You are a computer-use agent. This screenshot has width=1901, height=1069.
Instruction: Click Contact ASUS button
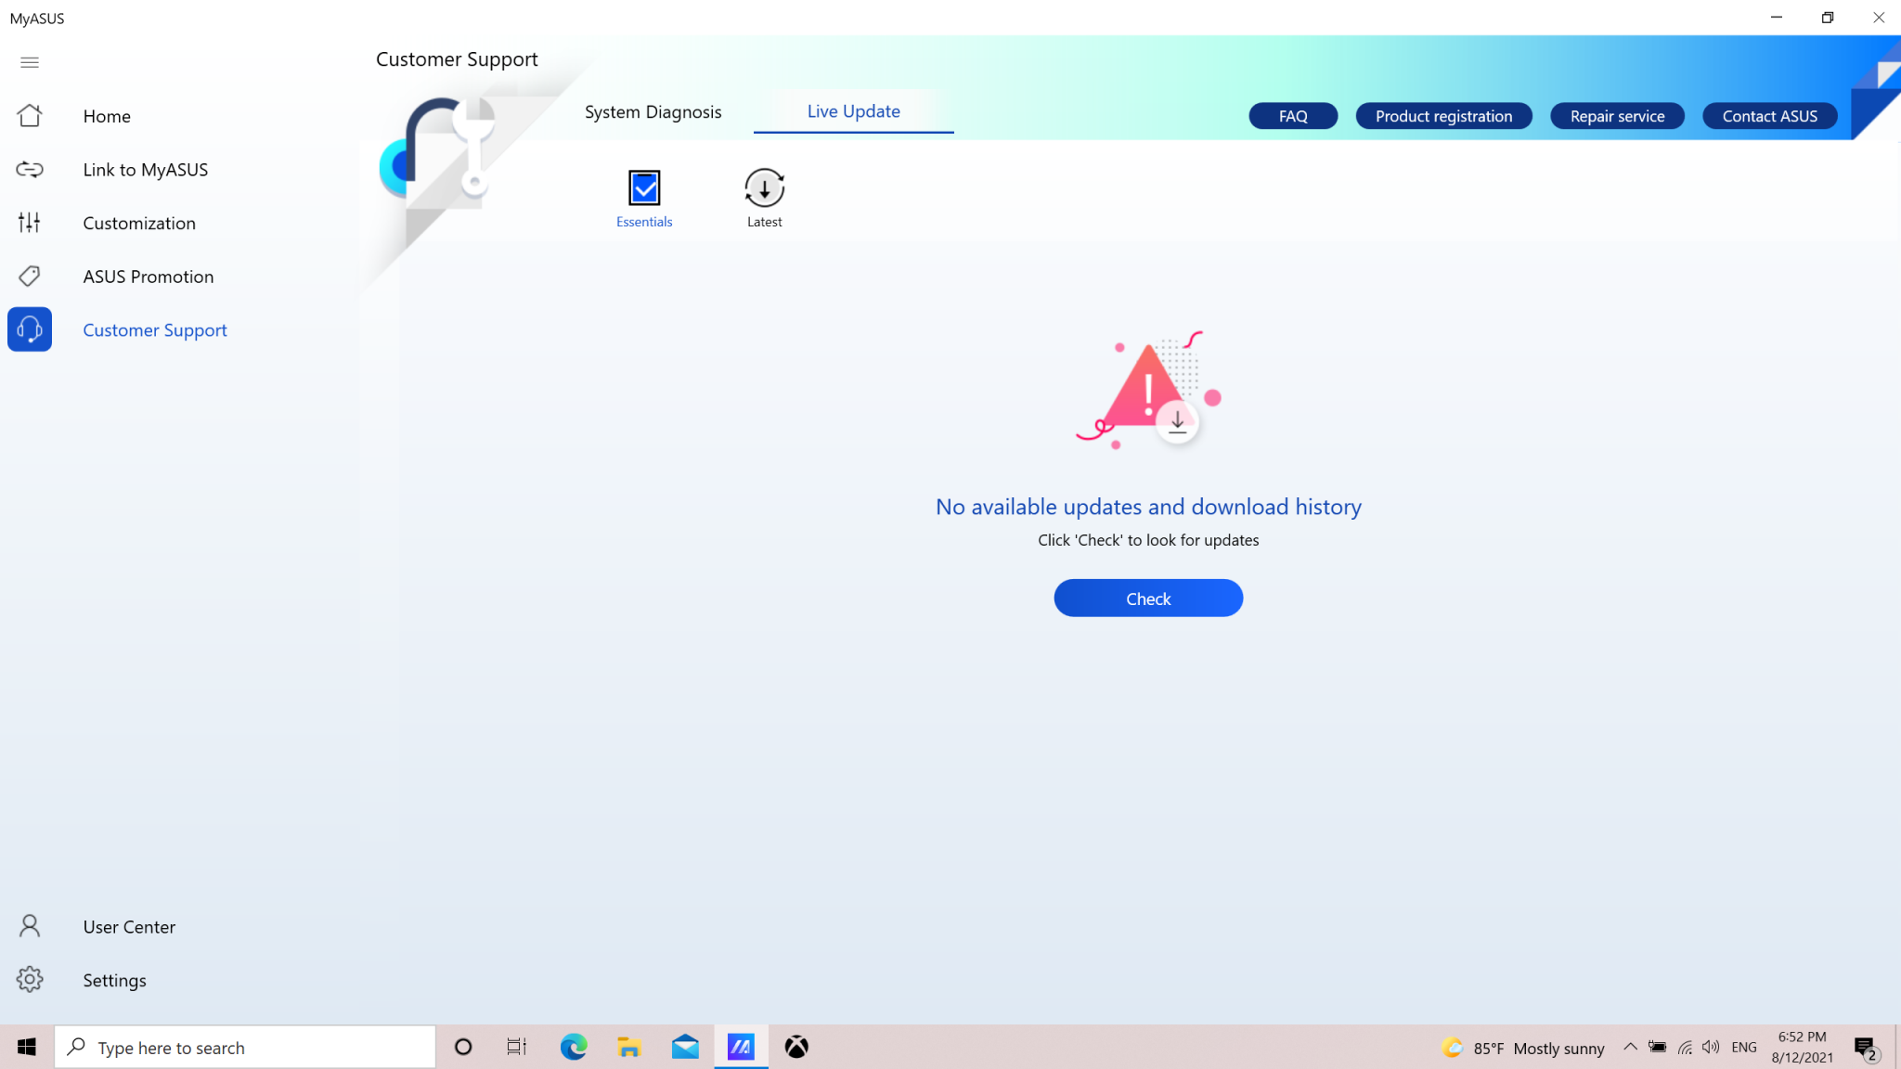coord(1769,116)
